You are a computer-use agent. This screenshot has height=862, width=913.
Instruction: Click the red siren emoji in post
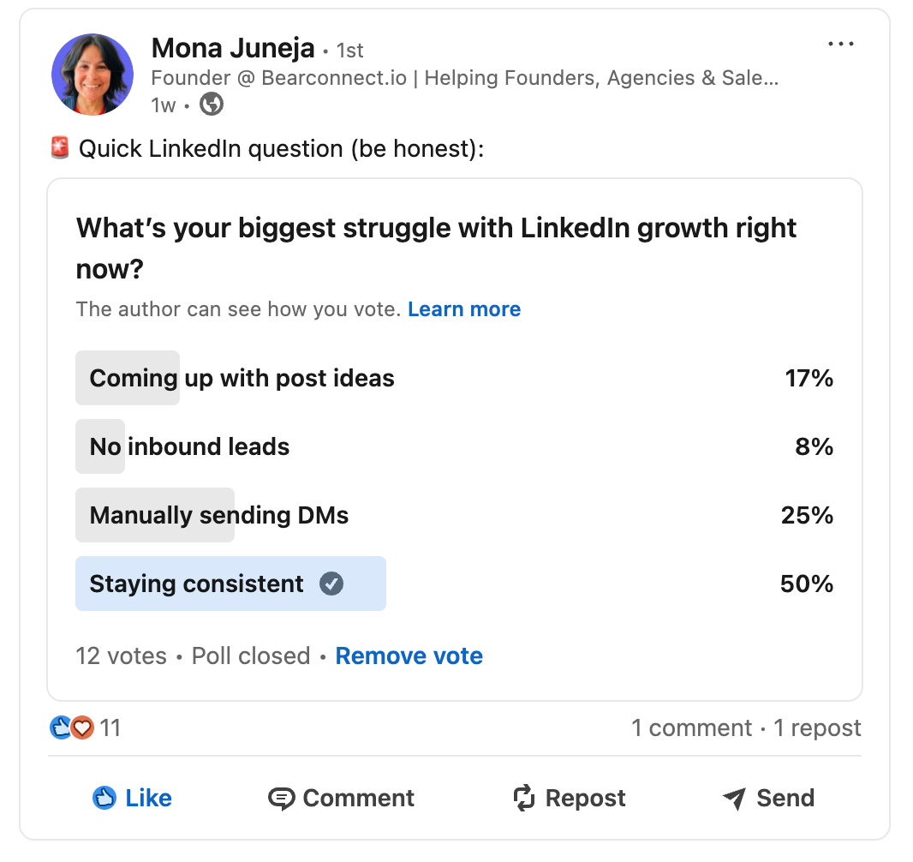pyautogui.click(x=60, y=148)
